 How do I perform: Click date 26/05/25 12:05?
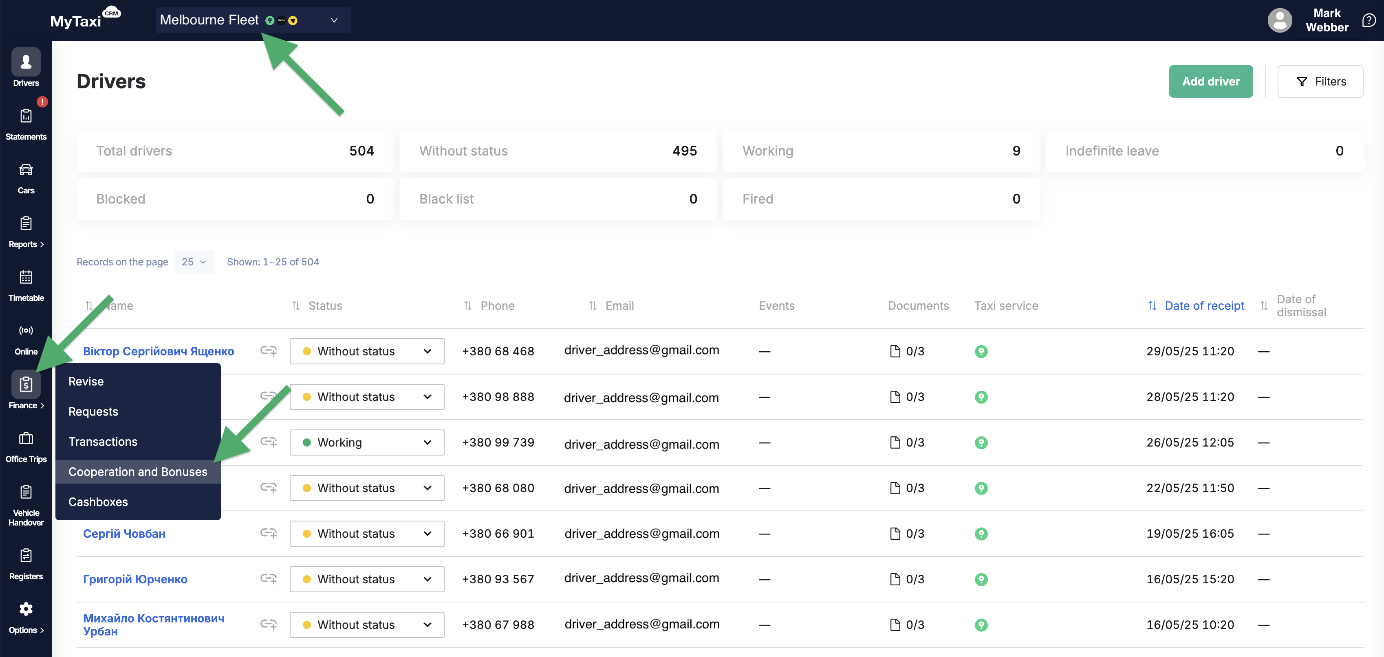1190,442
